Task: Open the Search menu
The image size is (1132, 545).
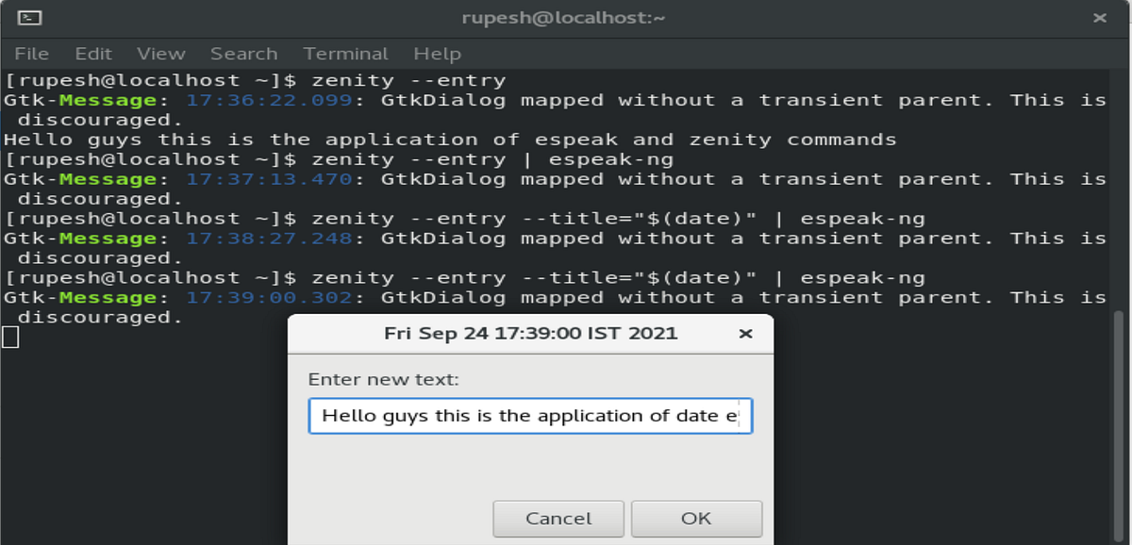Action: tap(244, 54)
